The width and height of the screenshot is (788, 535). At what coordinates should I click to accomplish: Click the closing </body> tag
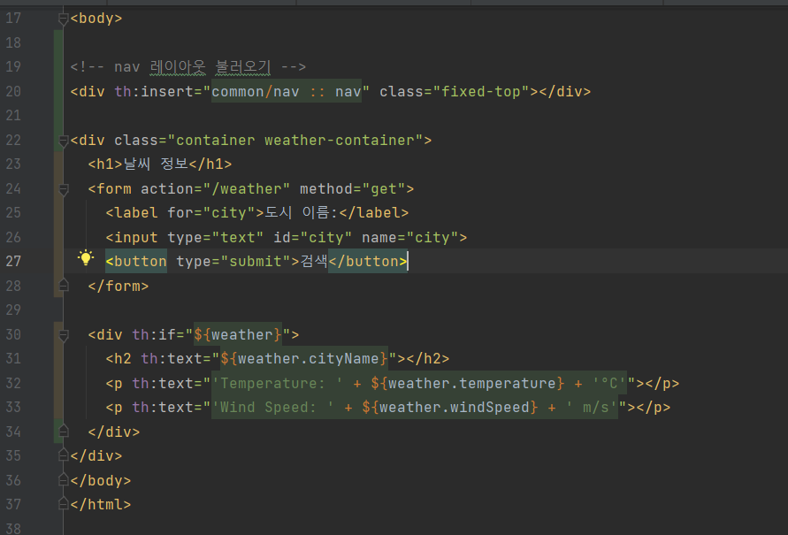point(101,481)
